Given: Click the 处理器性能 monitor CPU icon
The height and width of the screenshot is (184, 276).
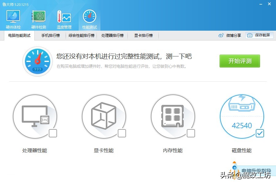Looking at the screenshot, I should [35, 116].
